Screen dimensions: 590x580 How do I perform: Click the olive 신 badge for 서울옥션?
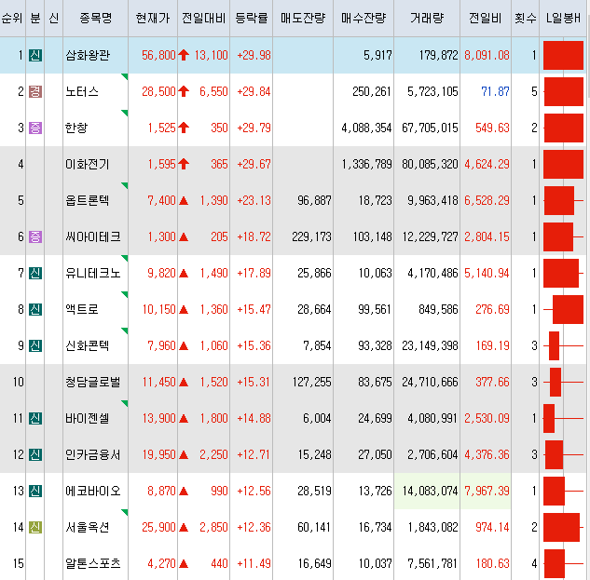tap(35, 527)
